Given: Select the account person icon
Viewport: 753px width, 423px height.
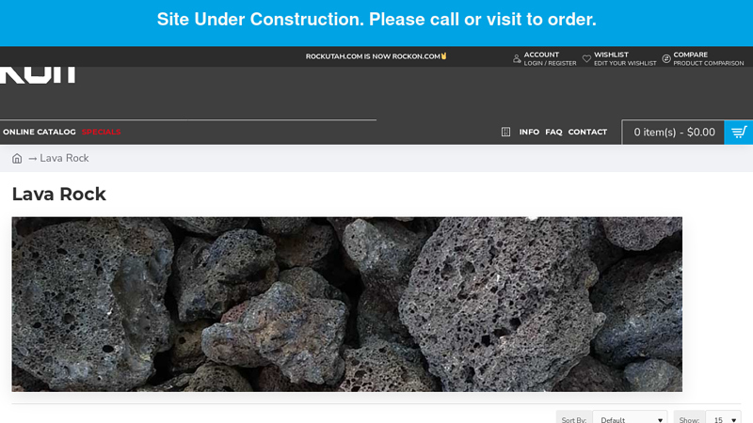Looking at the screenshot, I should tap(517, 58).
